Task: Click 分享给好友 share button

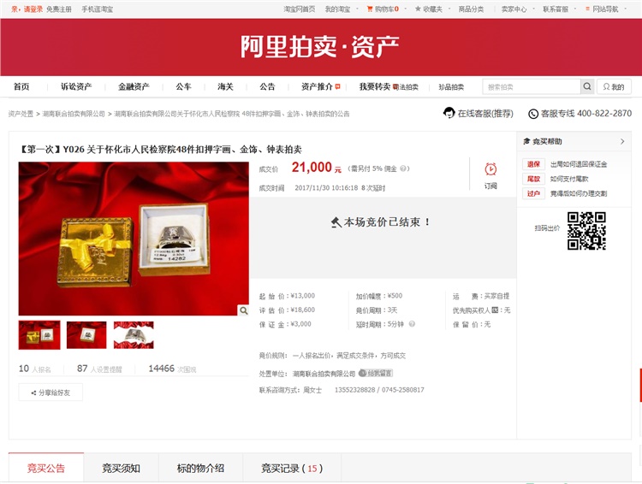Action: [x=51, y=393]
